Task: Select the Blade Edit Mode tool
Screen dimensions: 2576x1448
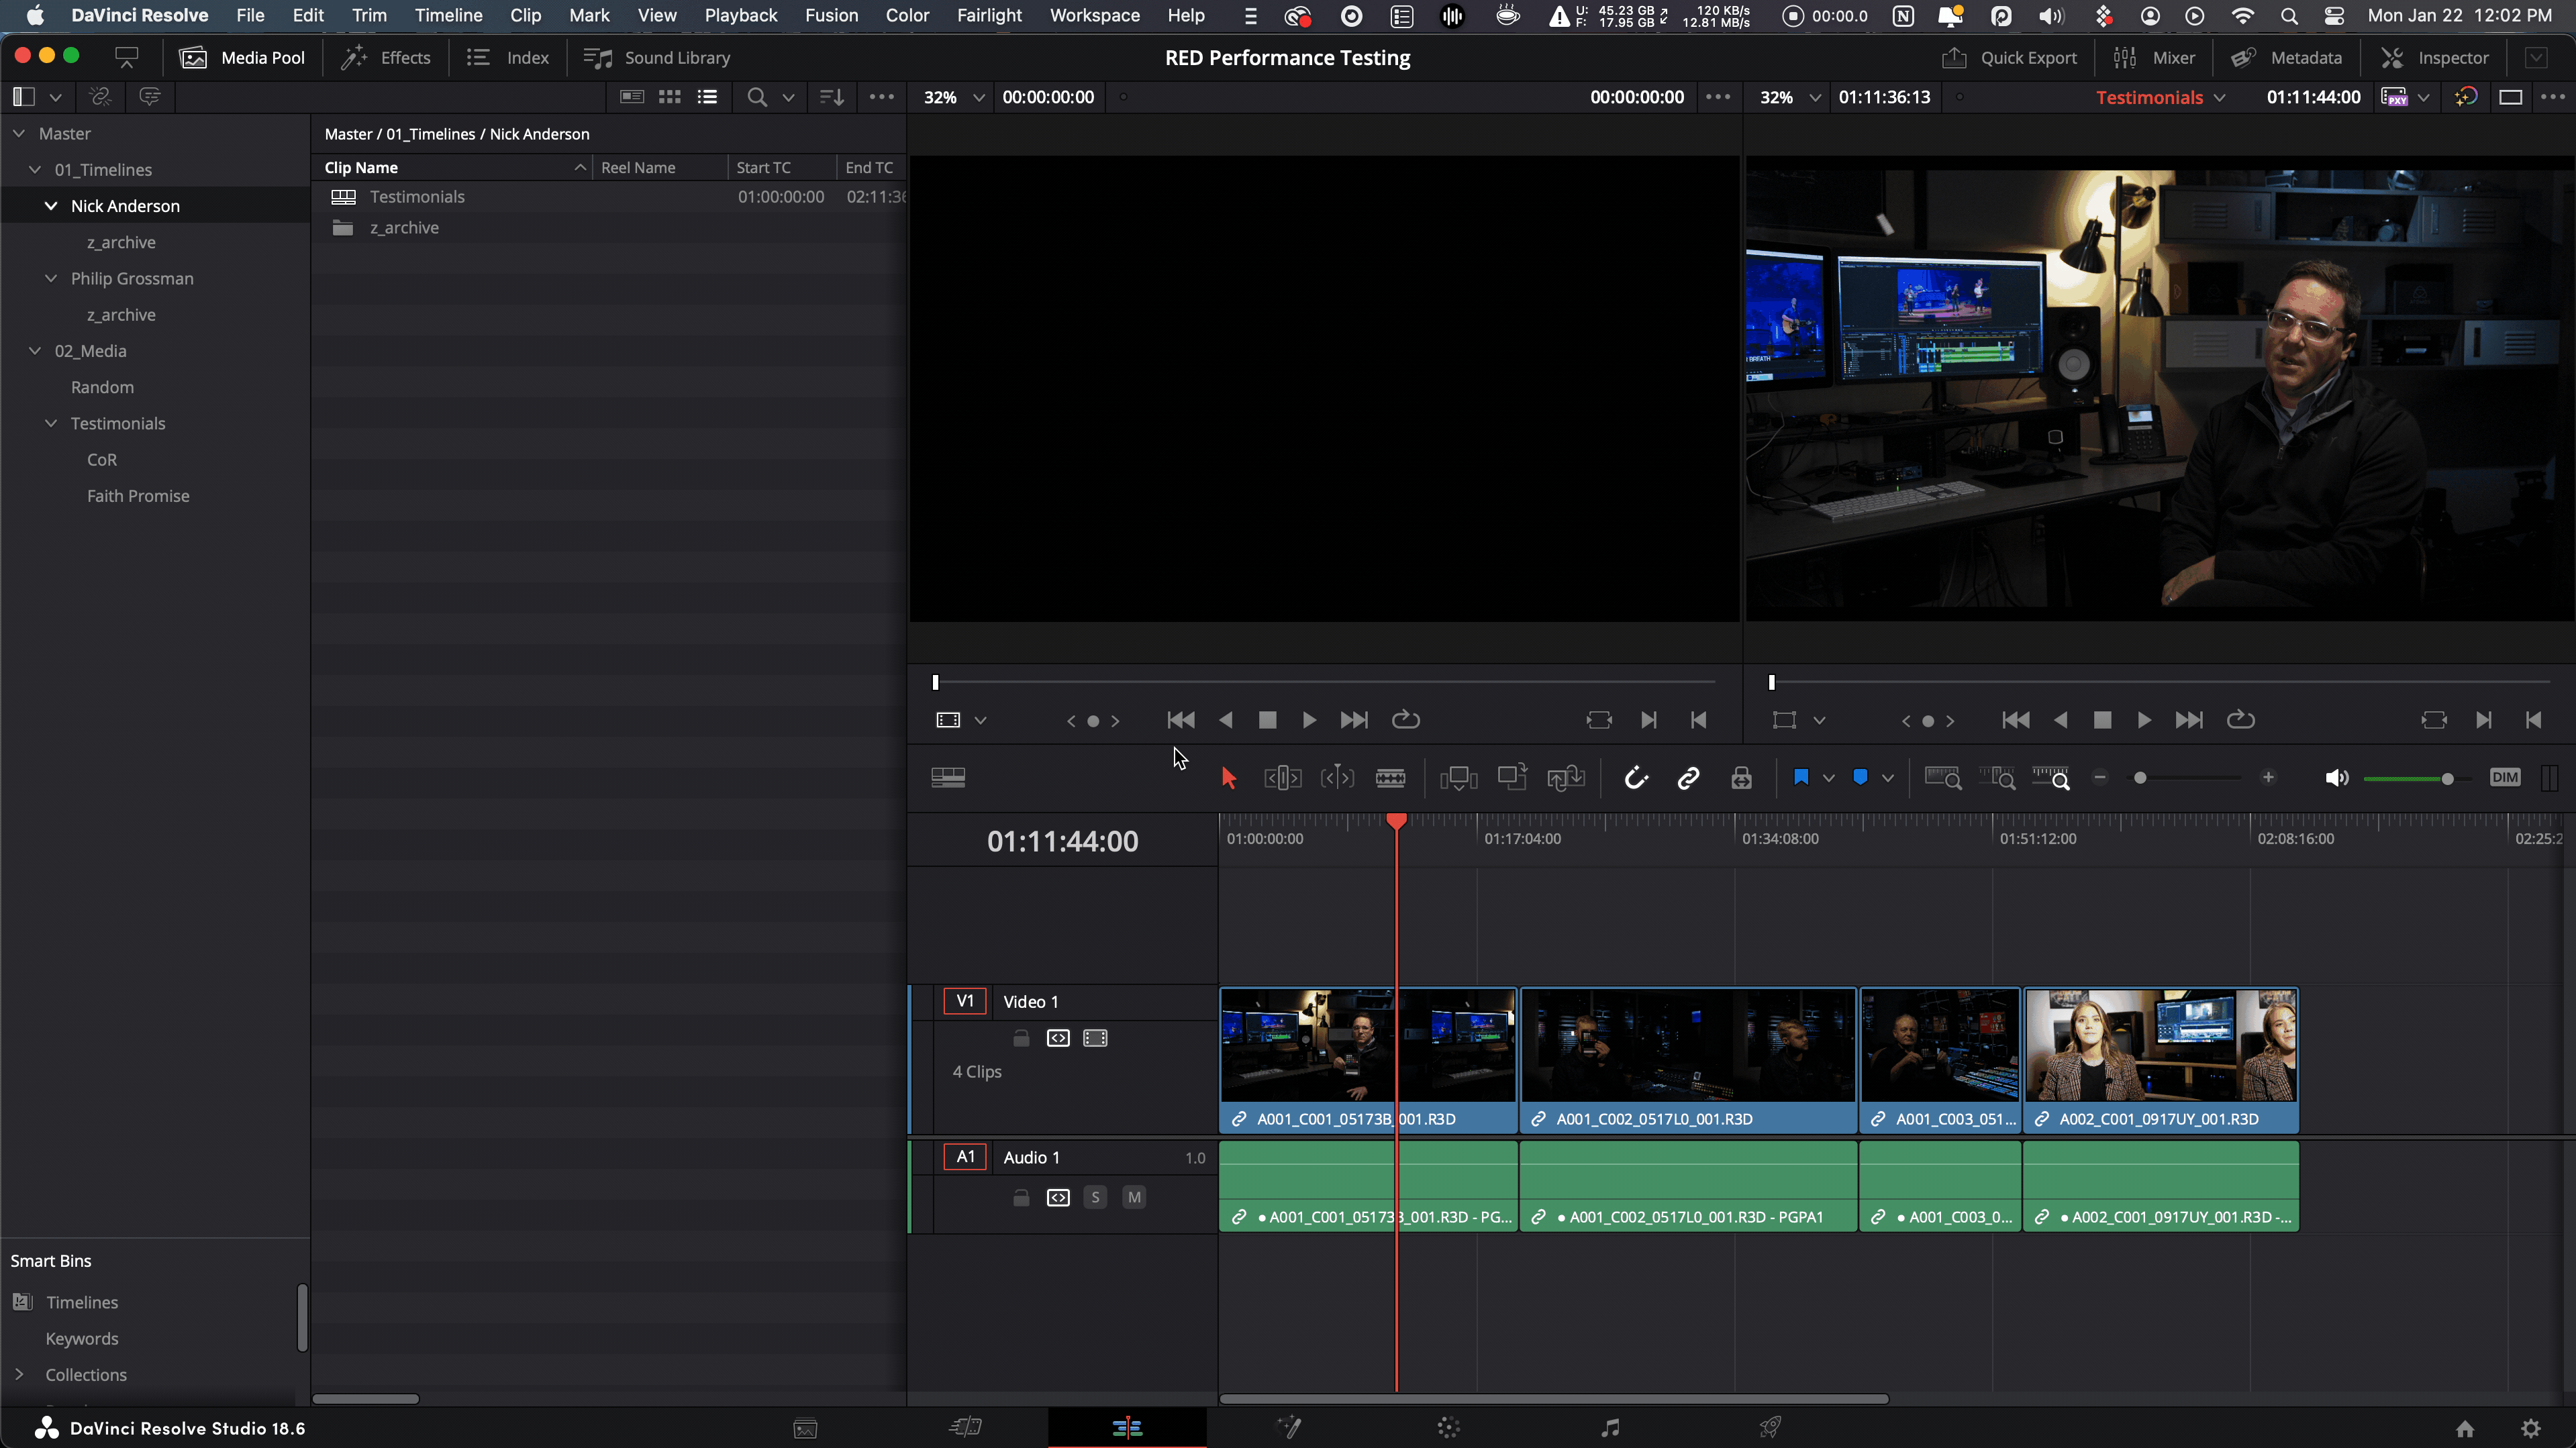Action: (1390, 778)
